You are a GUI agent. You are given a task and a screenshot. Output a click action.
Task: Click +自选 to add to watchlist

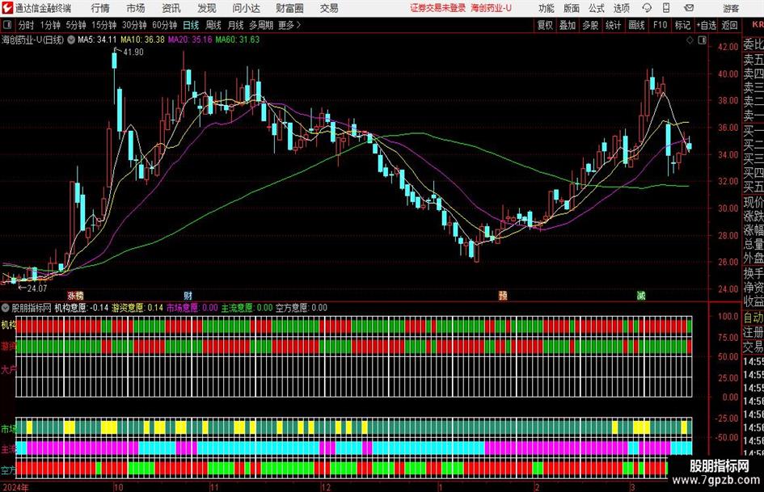tap(706, 25)
